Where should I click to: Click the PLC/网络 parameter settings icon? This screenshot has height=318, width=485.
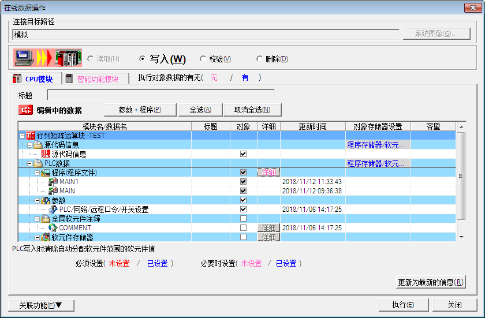click(53, 209)
